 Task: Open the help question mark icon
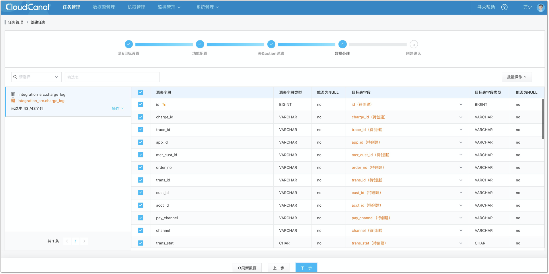(504, 7)
